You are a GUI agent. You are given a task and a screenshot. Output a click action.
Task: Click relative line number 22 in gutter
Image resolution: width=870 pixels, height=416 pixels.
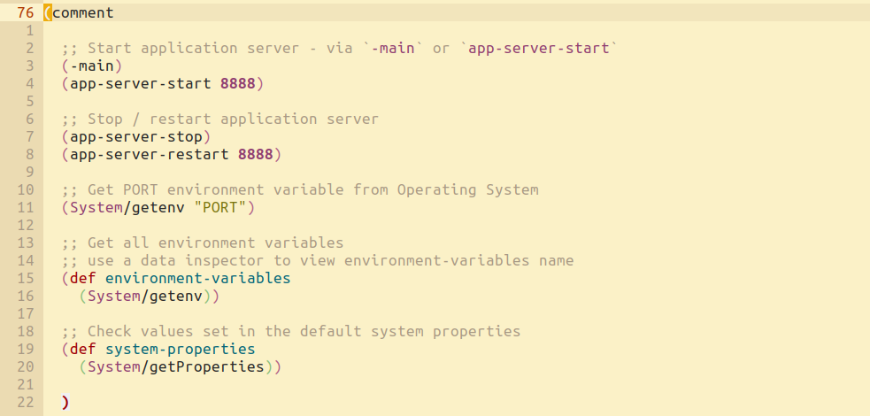tap(26, 402)
